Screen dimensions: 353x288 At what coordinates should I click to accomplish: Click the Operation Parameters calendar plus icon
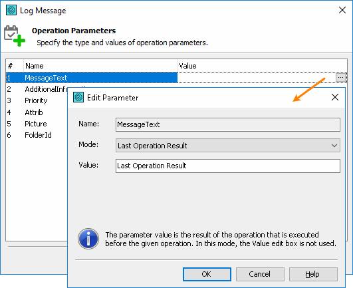[15, 36]
